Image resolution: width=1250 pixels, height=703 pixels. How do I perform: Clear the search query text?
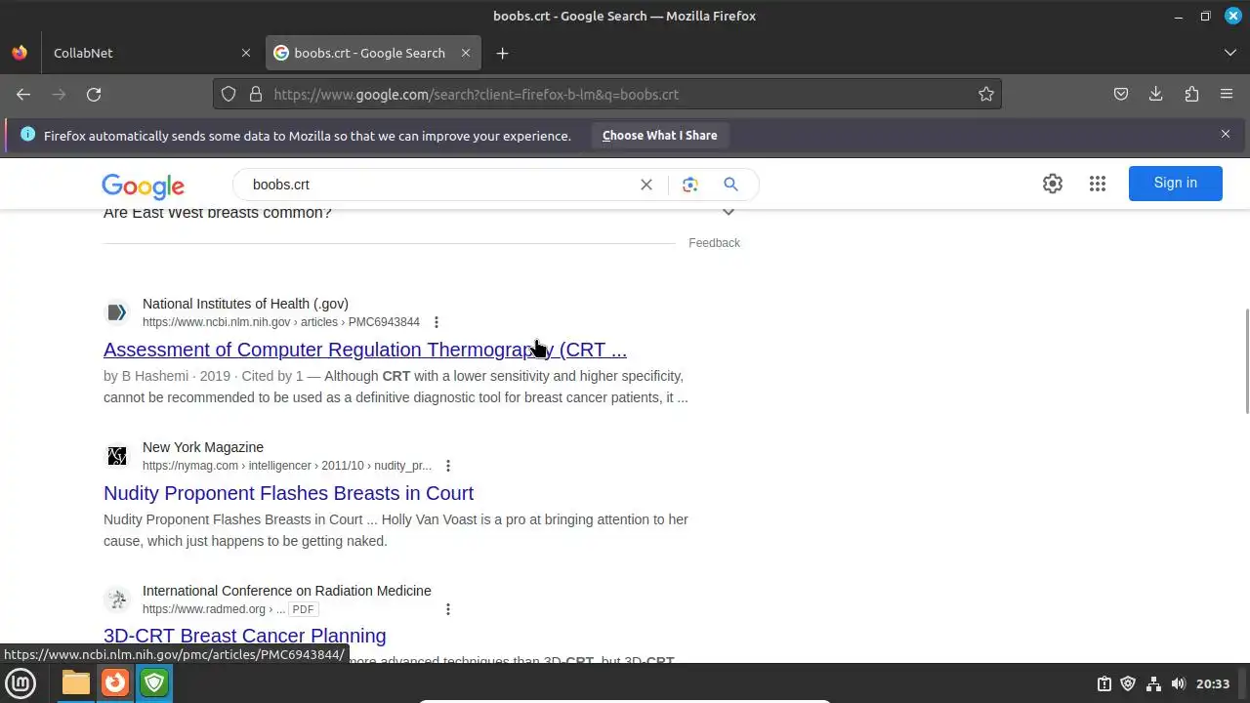pyautogui.click(x=646, y=185)
